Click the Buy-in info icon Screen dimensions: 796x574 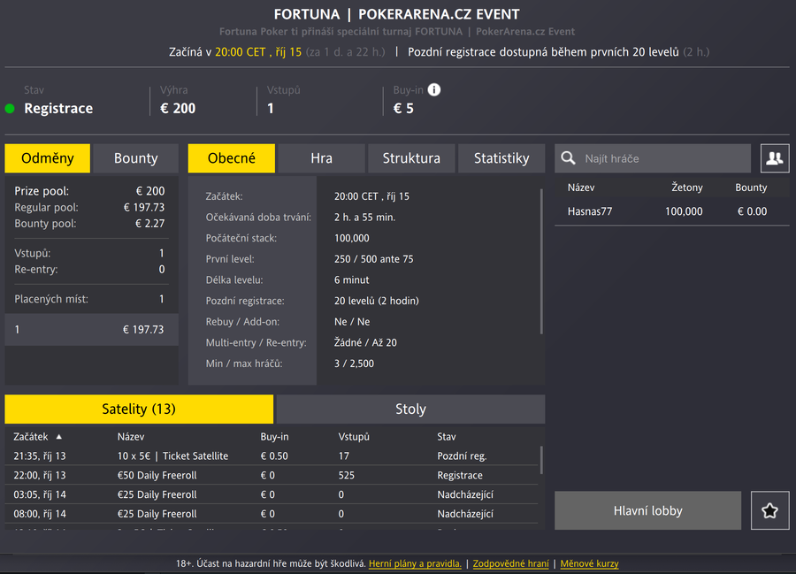434,90
